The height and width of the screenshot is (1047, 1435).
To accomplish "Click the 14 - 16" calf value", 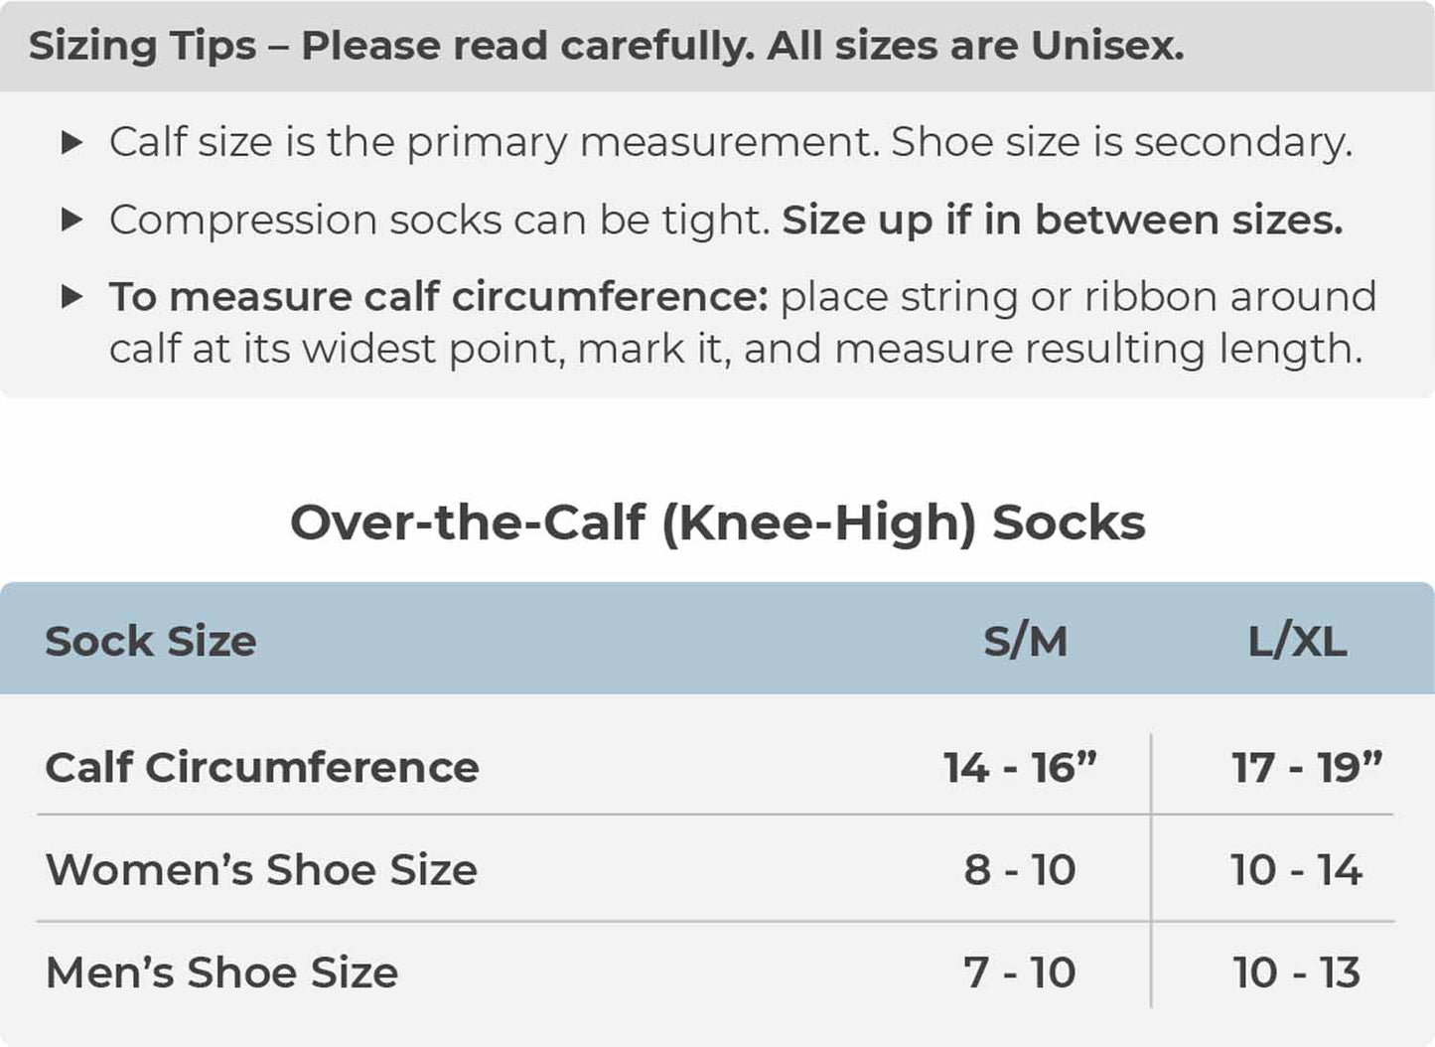I will tap(1020, 768).
